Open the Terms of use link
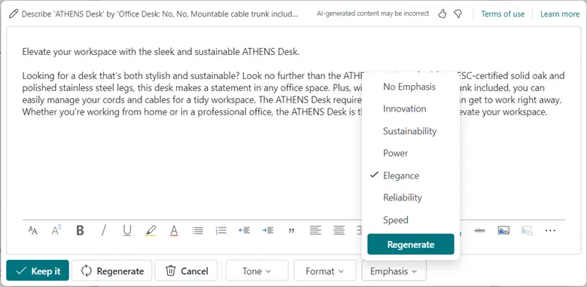Screen dimensions: 587x287 (503, 14)
